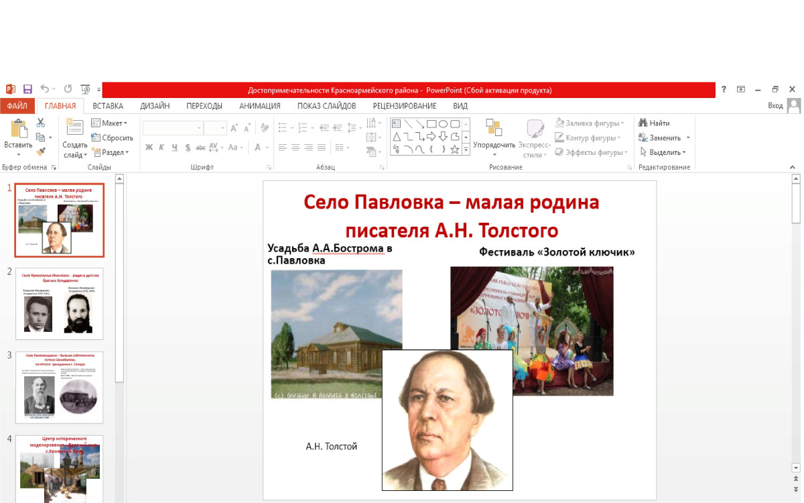
Task: Switch to the ВСТАВКА tab
Action: point(108,106)
